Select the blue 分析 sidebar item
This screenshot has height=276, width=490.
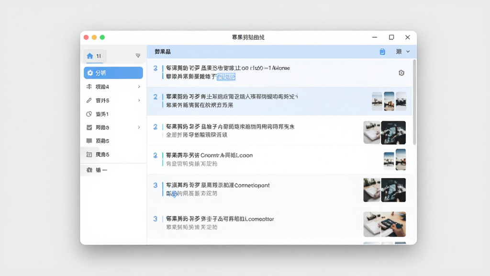[x=113, y=73]
